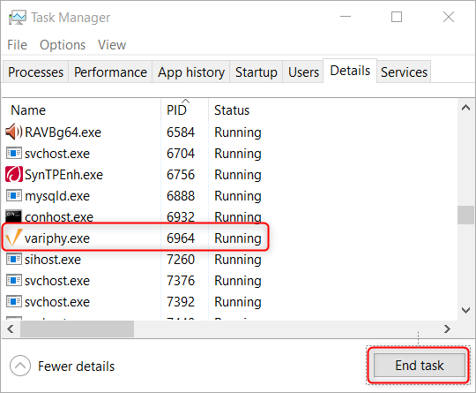This screenshot has height=393, width=476.
Task: Select the svchost.exe name with PID 7376
Action: [57, 281]
